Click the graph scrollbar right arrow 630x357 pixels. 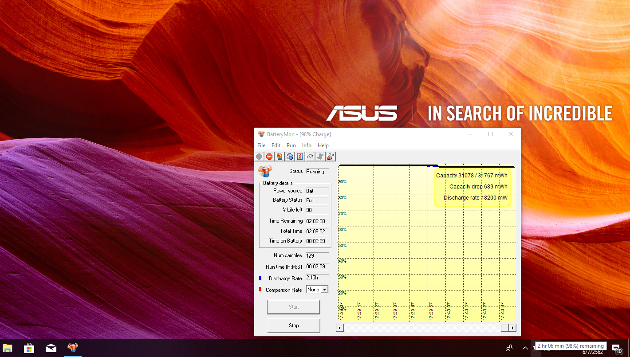513,328
